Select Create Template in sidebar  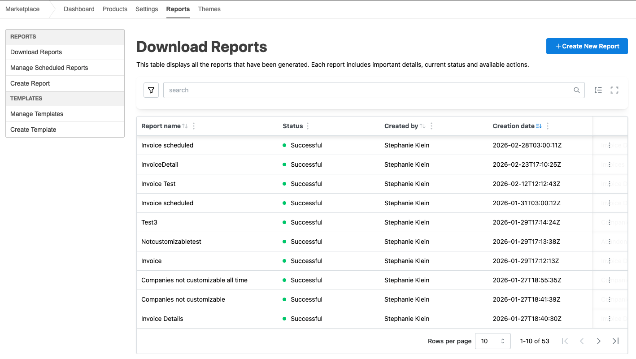[x=33, y=130]
